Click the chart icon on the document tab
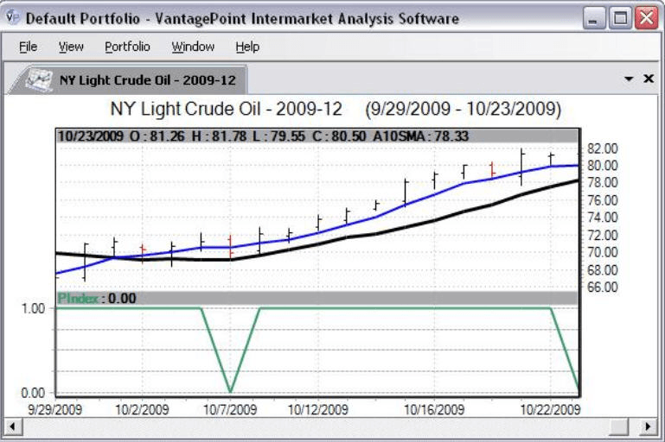The width and height of the screenshot is (665, 442). pyautogui.click(x=38, y=80)
